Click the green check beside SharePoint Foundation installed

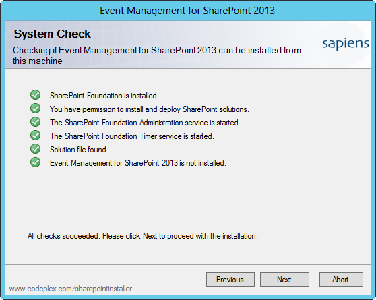[x=36, y=95]
